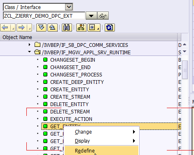
Task: Open the forward arrow history dropdown
Action: 29,28
